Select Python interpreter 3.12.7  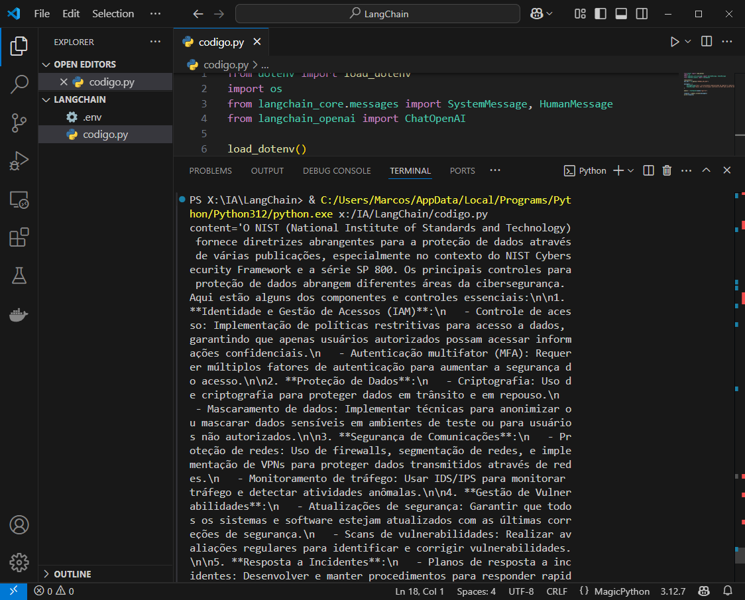pos(673,591)
